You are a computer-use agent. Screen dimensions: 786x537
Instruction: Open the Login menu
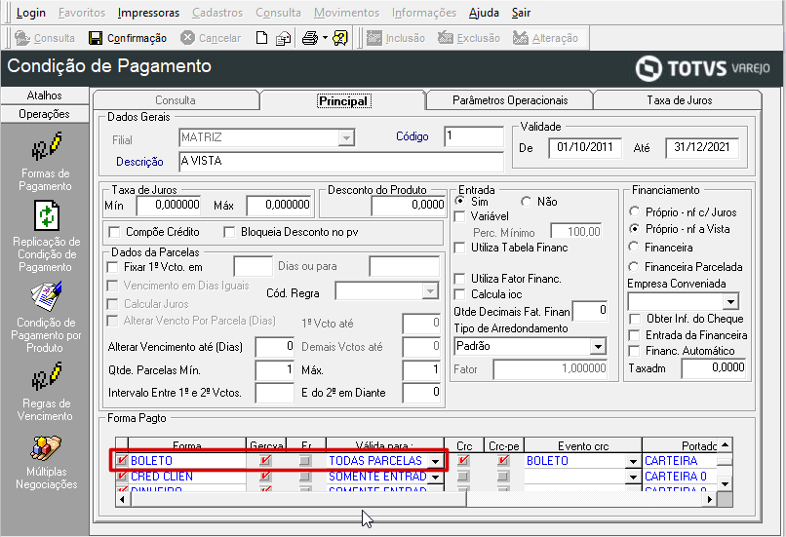coord(31,13)
